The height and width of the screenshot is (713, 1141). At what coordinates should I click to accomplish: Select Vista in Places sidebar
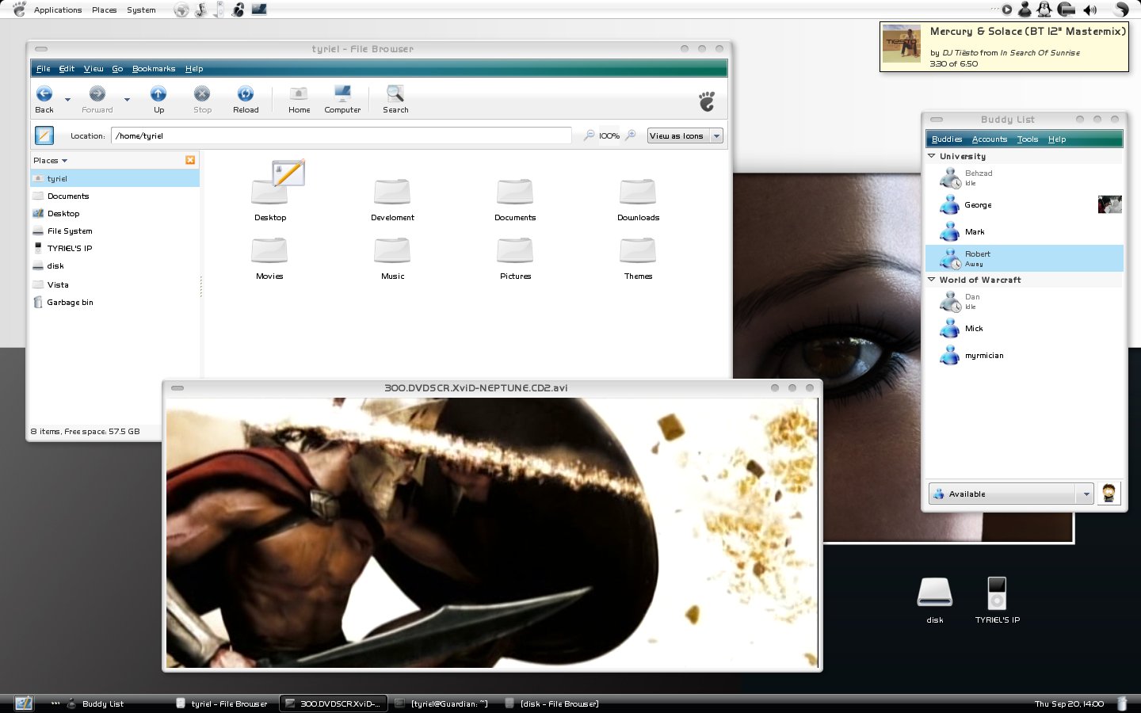(115, 284)
